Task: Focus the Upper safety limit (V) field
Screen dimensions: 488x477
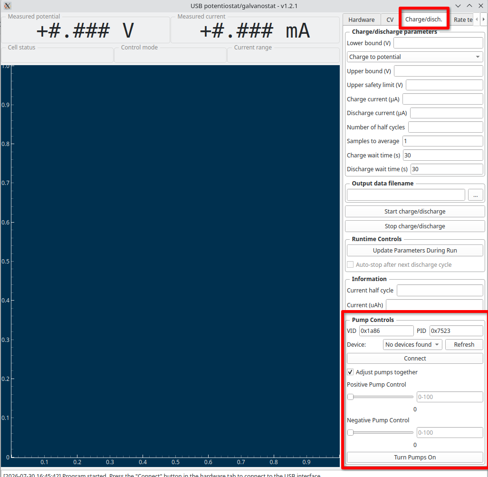Action: pyautogui.click(x=444, y=85)
